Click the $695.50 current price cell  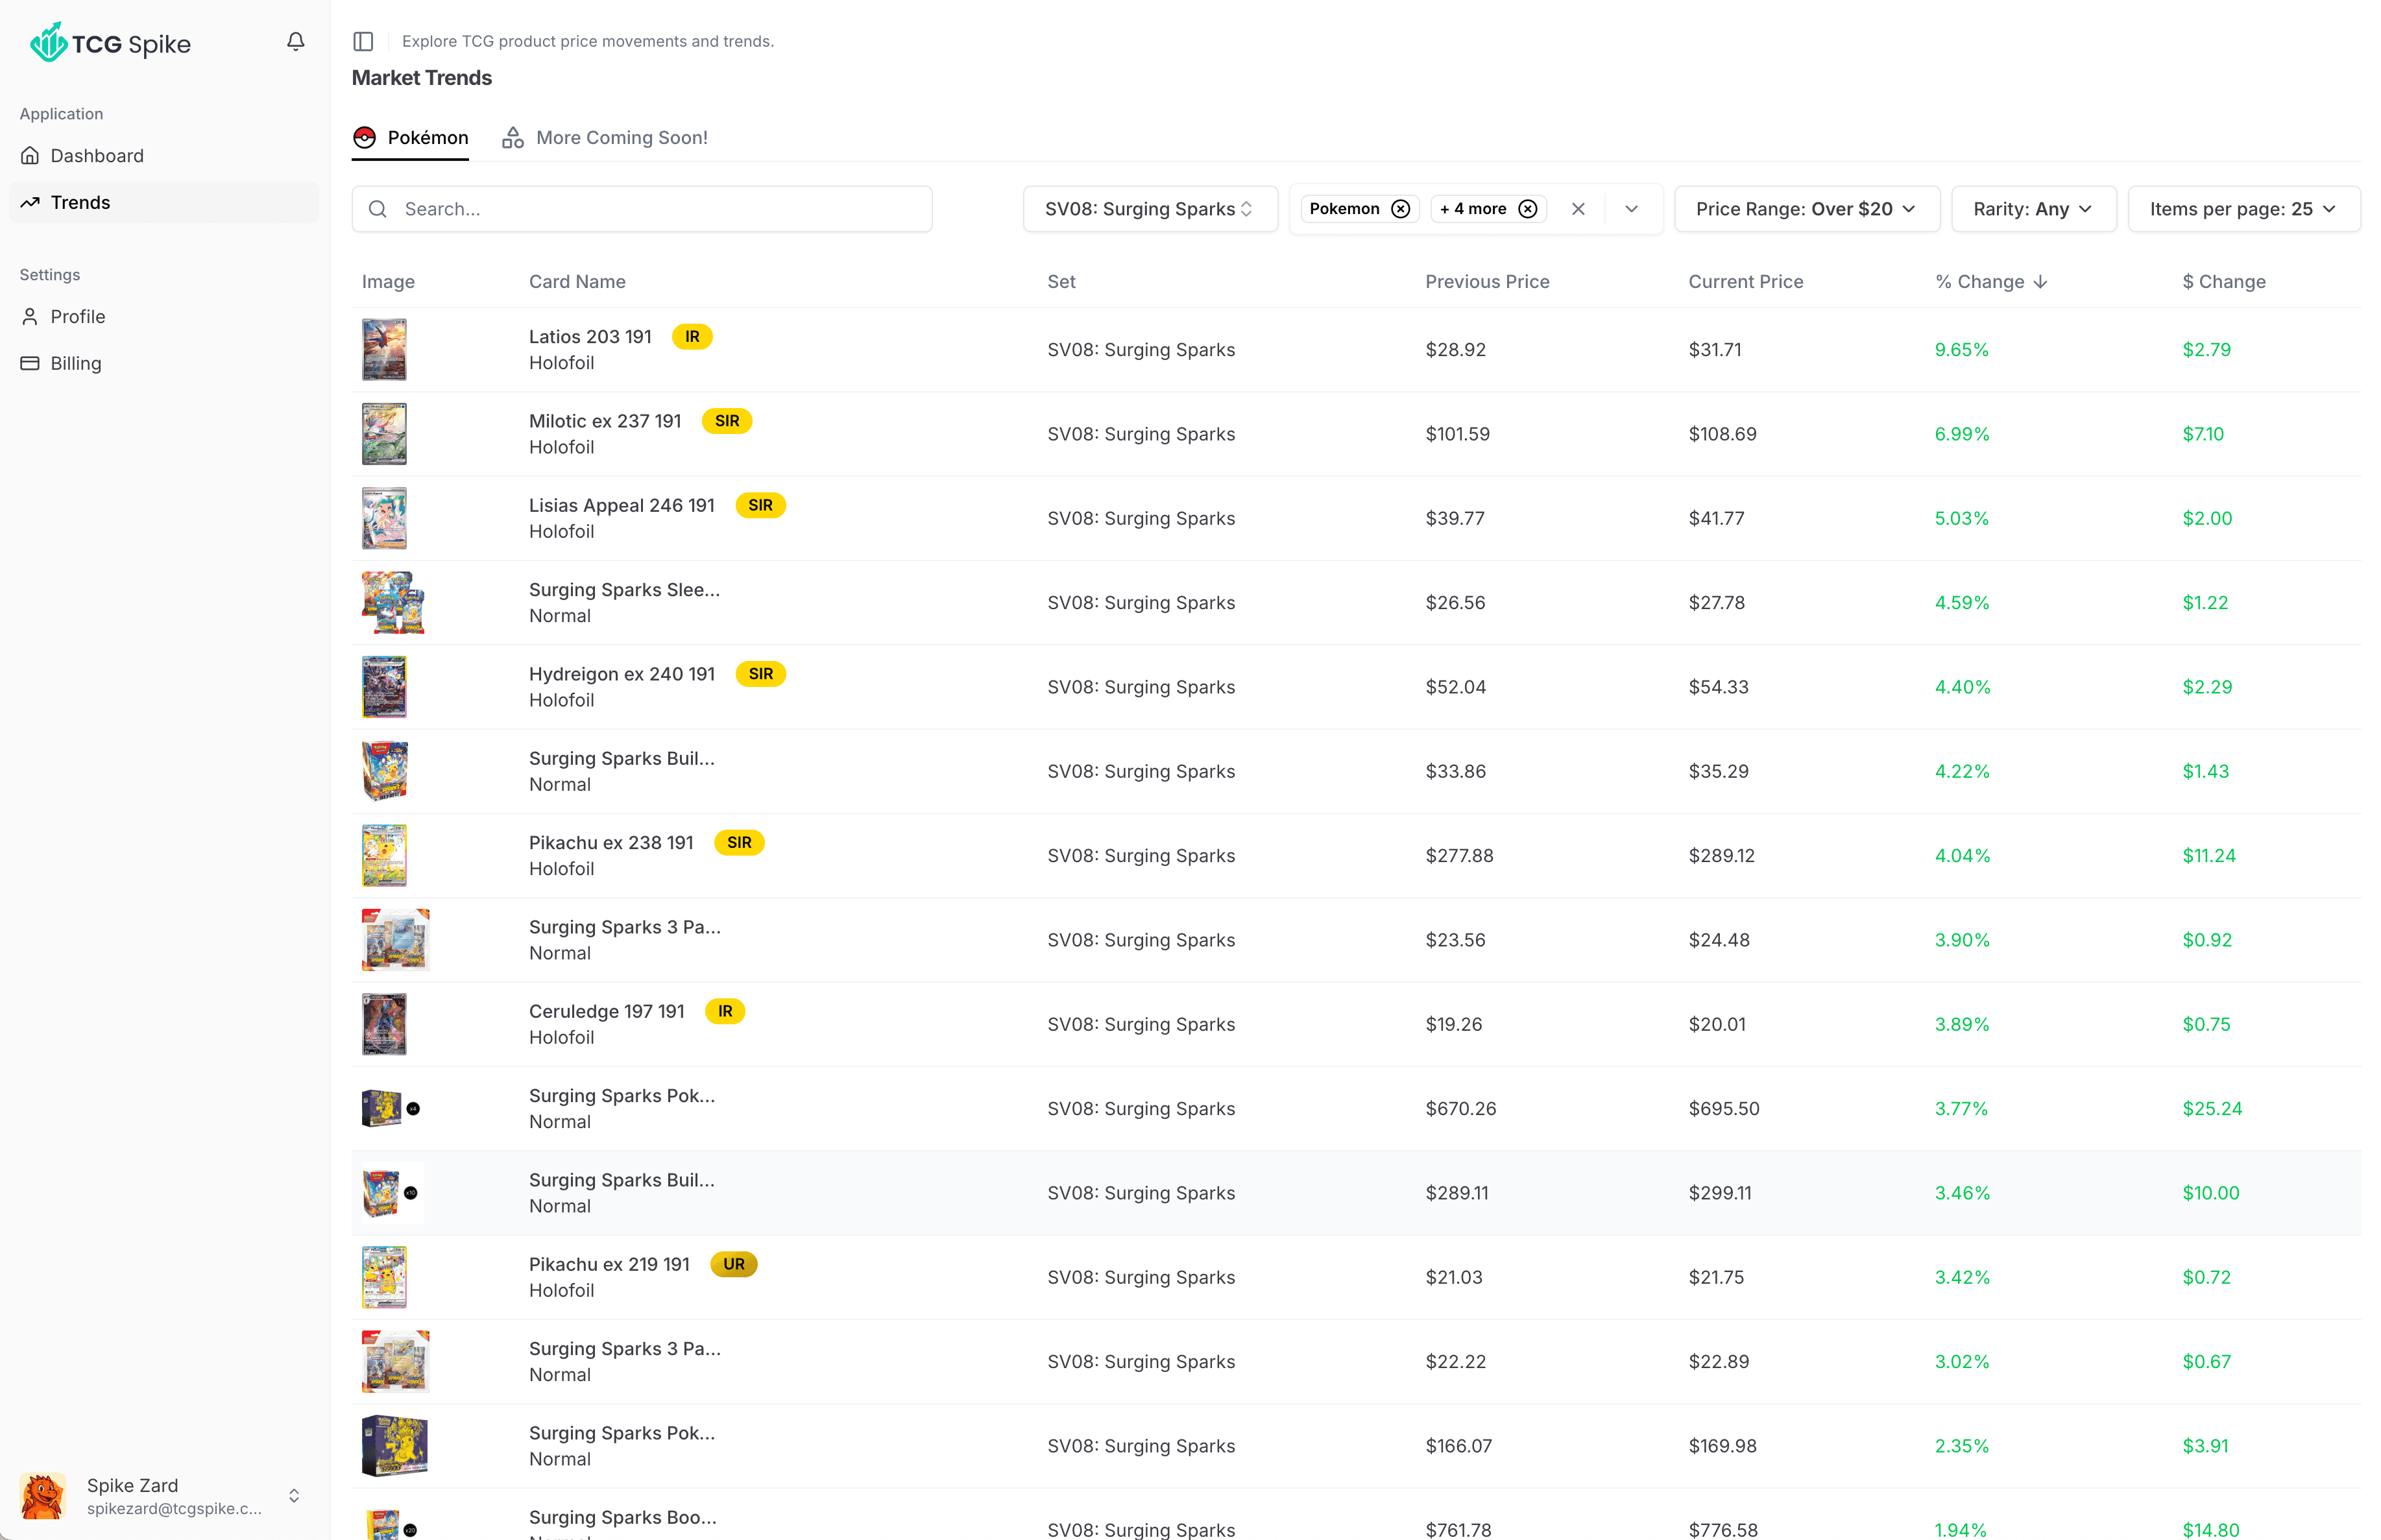pyautogui.click(x=1724, y=1109)
